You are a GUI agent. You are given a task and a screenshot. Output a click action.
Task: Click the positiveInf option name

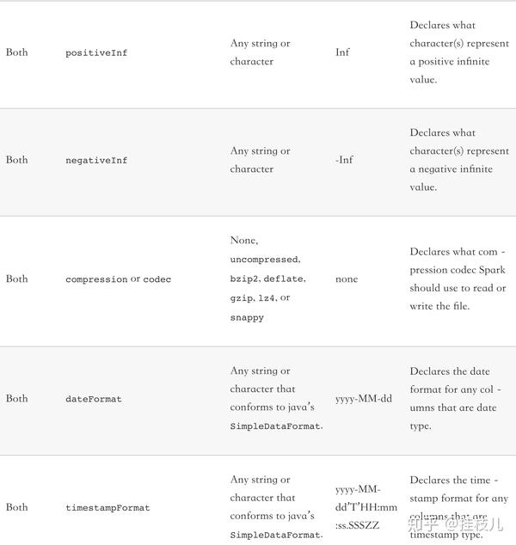pos(96,53)
